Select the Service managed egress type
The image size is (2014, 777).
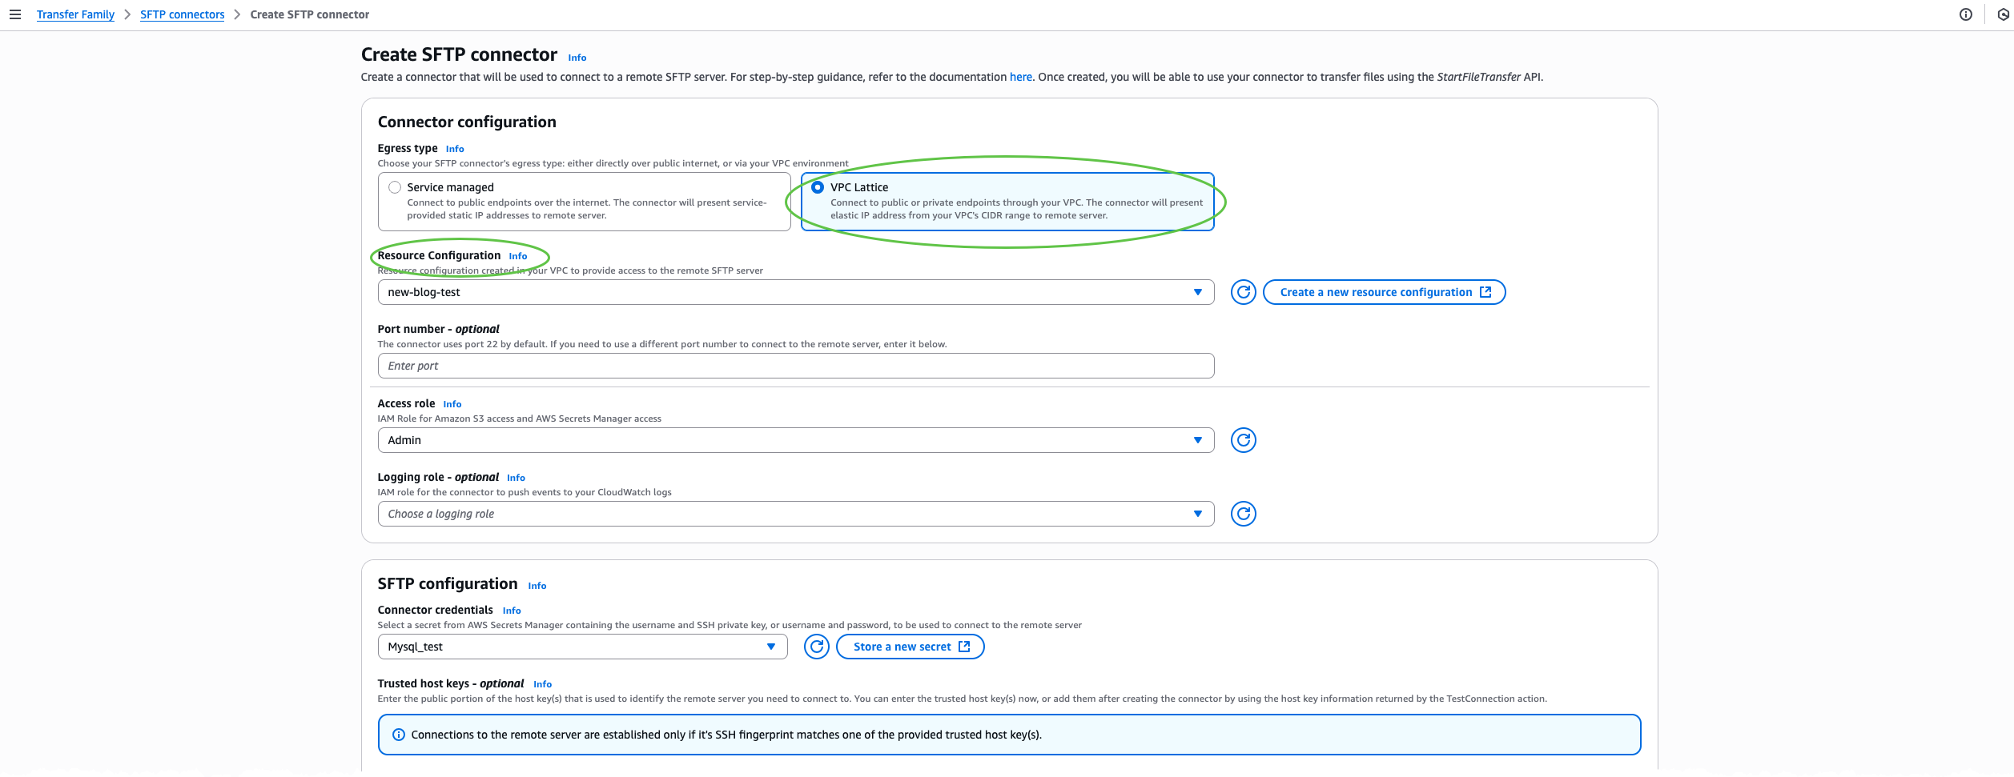click(x=395, y=187)
